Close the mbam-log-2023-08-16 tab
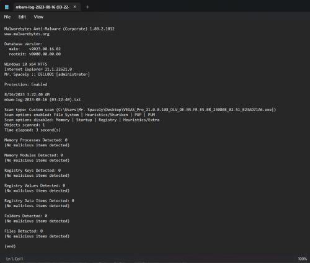Screen dimensions: 310x263 pos(75,7)
